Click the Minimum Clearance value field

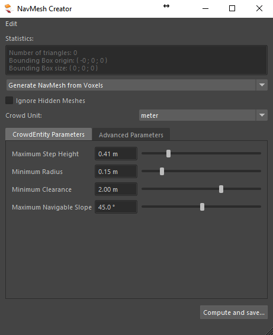click(116, 189)
